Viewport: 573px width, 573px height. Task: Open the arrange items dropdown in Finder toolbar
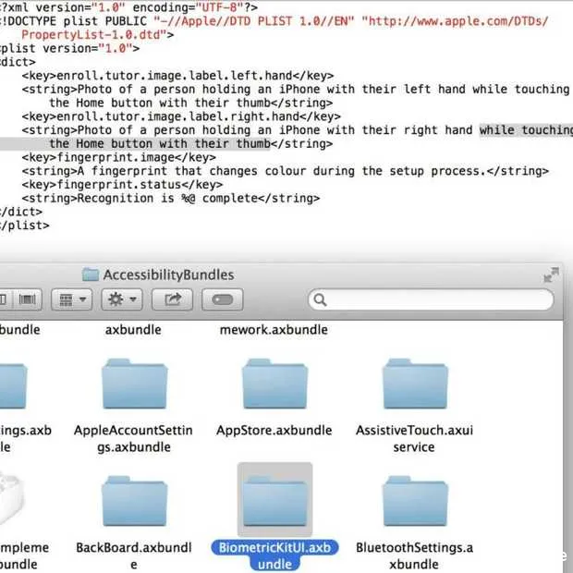pos(72,299)
